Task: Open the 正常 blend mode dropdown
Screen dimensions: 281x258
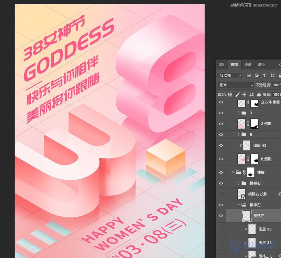Action: click(235, 85)
